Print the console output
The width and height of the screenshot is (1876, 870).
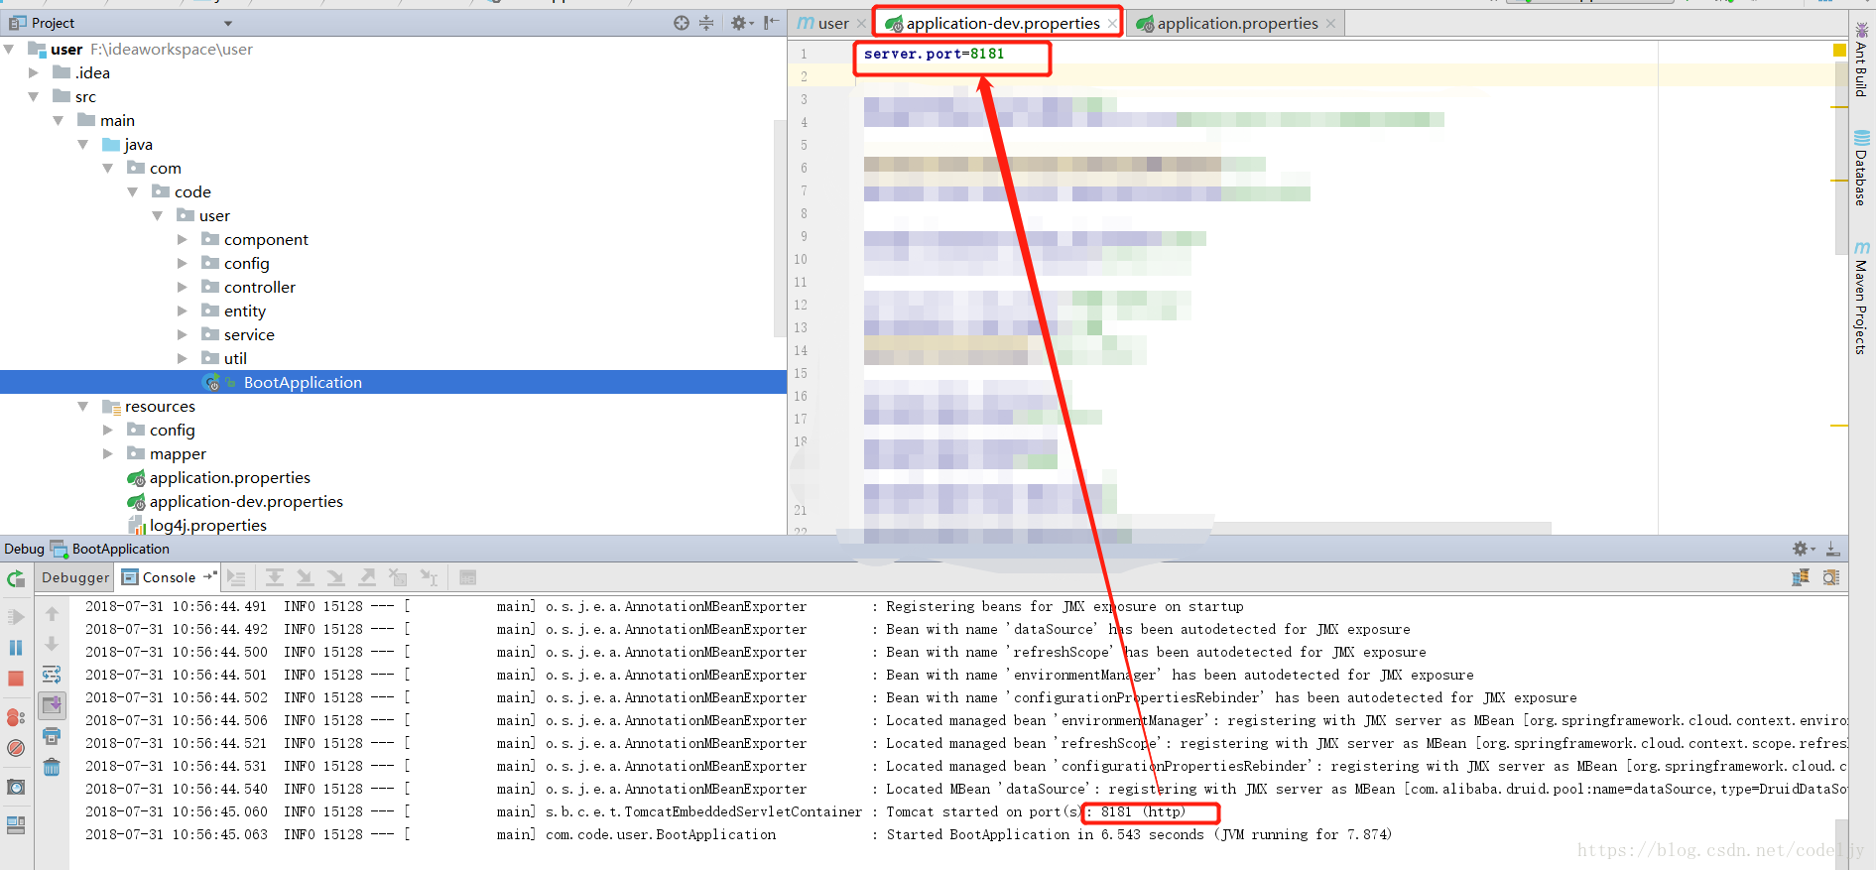[x=53, y=736]
